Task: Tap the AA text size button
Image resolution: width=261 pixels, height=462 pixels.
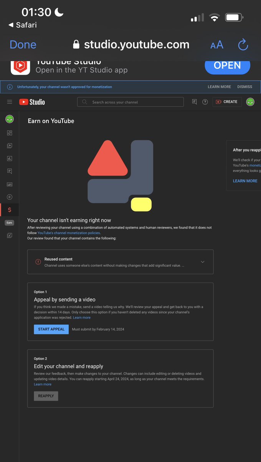Action: click(217, 45)
